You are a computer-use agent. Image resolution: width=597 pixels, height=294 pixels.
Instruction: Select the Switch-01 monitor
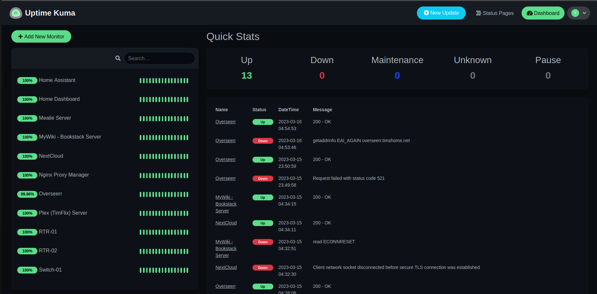(x=105, y=270)
